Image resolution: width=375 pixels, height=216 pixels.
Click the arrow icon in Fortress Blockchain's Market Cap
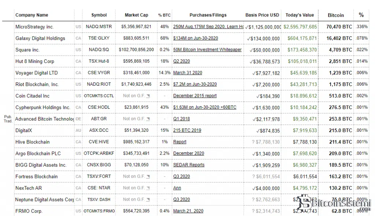click(148, 176)
